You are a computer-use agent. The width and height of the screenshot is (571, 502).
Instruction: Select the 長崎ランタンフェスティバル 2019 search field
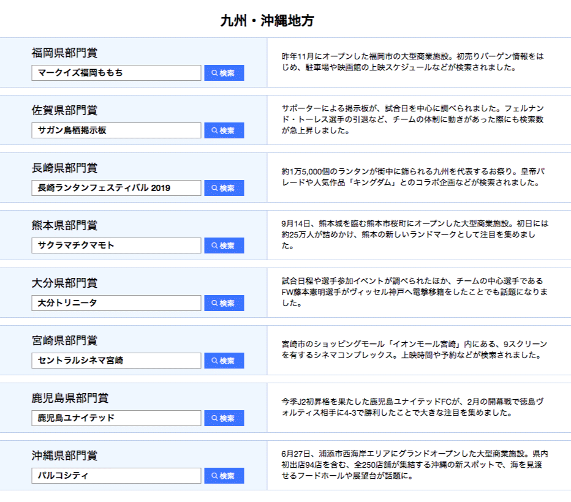(116, 188)
